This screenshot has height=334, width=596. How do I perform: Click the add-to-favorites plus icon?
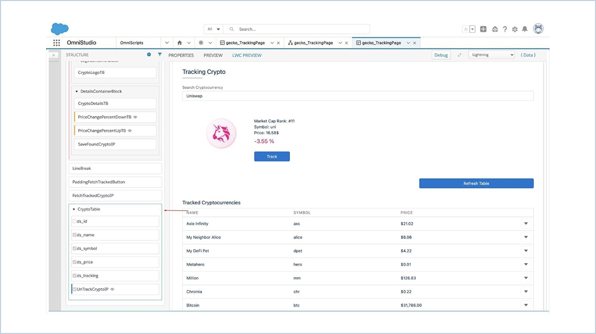click(x=483, y=29)
